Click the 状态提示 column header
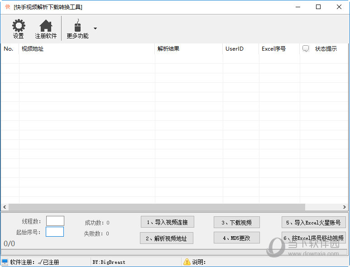The width and height of the screenshot is (350, 267). coord(324,48)
